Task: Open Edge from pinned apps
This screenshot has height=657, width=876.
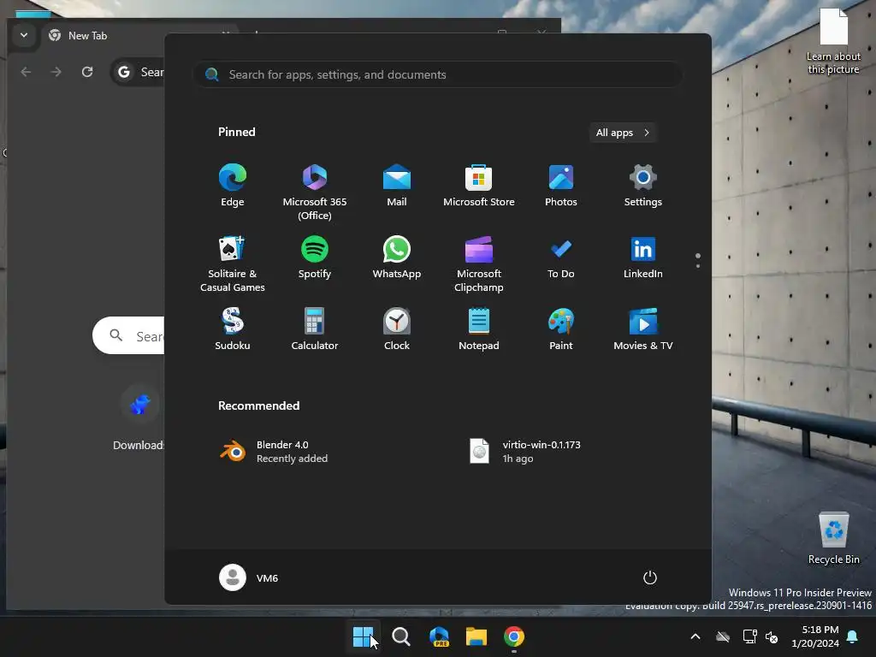Action: [233, 186]
